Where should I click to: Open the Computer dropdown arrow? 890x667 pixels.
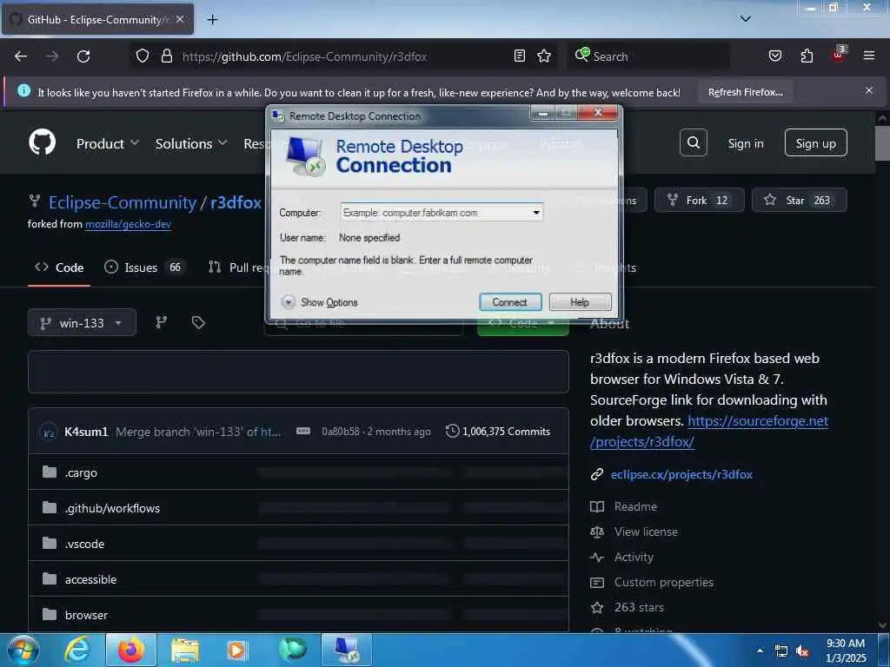tap(535, 213)
